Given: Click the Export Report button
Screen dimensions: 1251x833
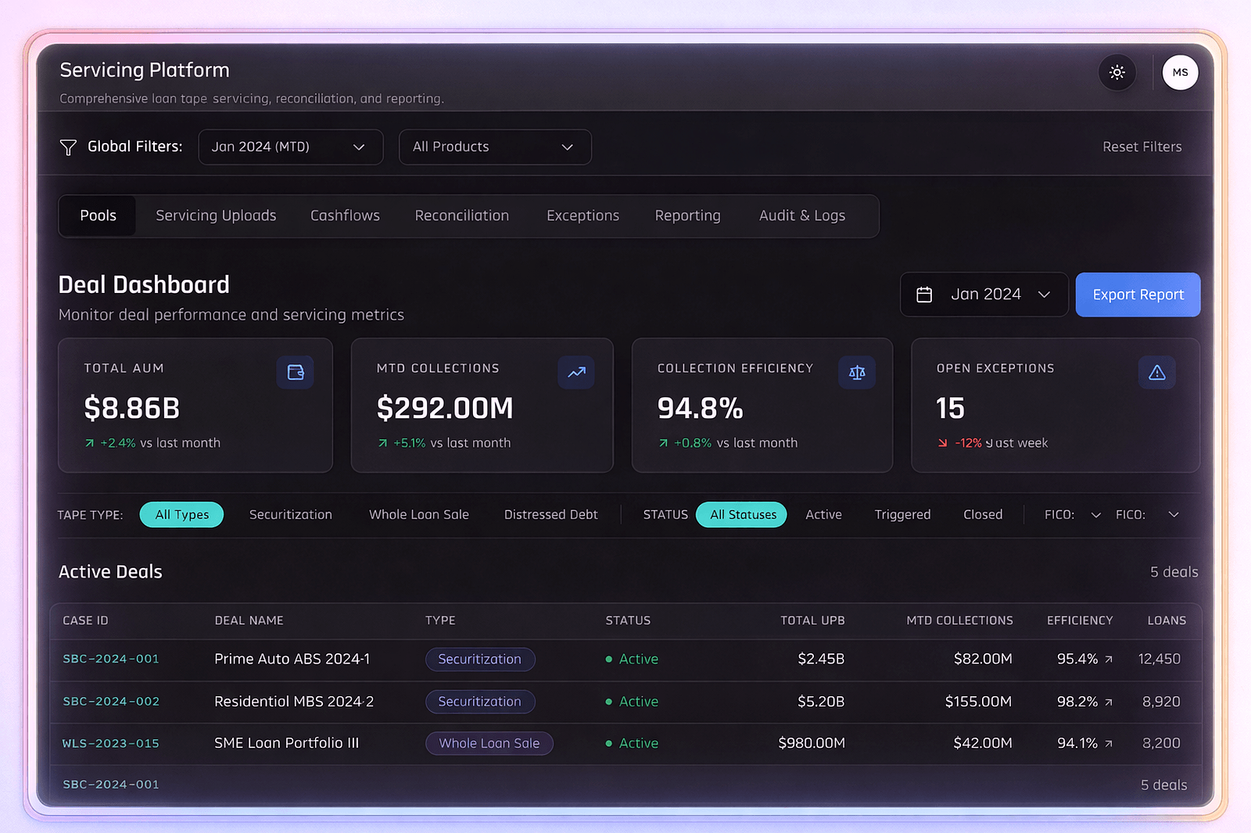Looking at the screenshot, I should [1138, 295].
